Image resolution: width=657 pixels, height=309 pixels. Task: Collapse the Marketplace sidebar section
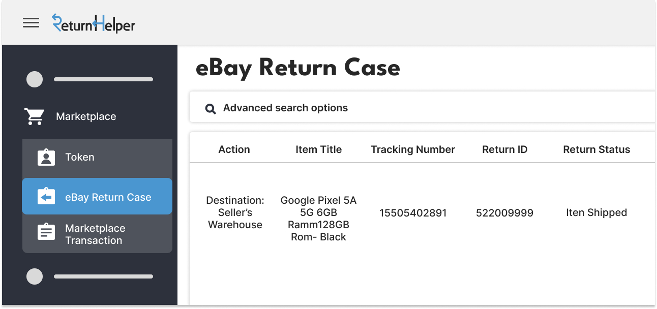point(86,116)
